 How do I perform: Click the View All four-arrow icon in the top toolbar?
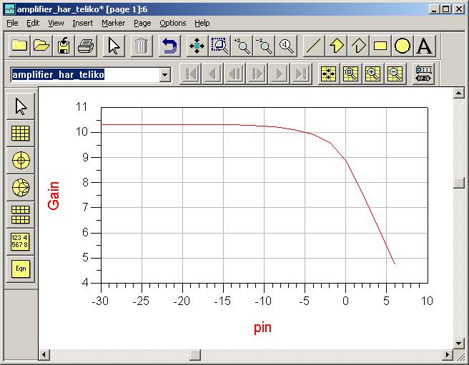click(197, 46)
